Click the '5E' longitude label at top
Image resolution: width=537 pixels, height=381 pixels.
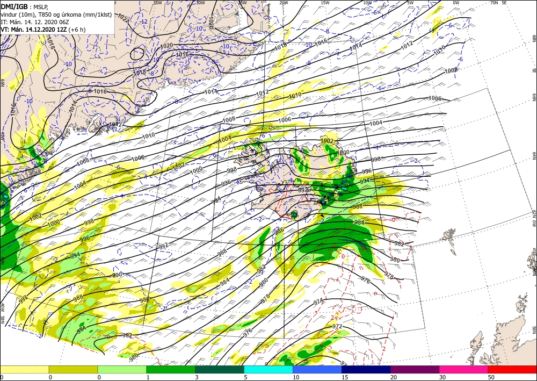[x=504, y=3]
